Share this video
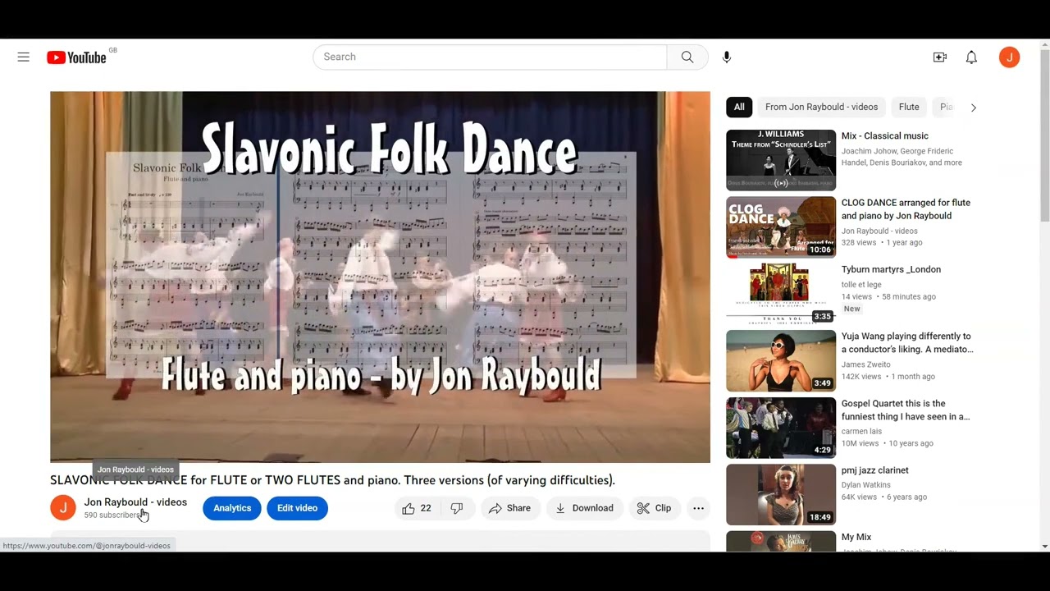The image size is (1050, 591). 510,508
